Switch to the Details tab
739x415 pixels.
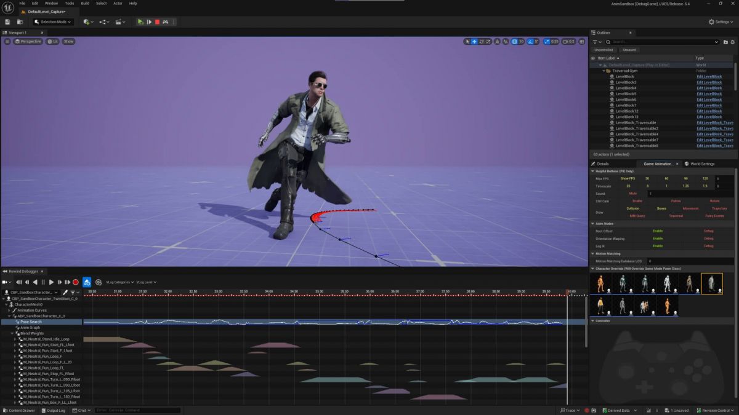(600, 164)
